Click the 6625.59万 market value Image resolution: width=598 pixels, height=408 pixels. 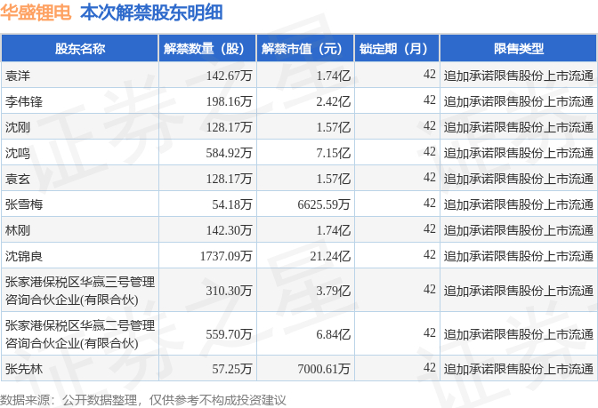point(324,204)
